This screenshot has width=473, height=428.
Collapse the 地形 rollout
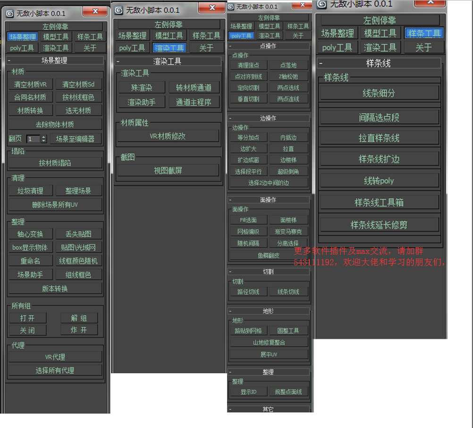click(269, 311)
